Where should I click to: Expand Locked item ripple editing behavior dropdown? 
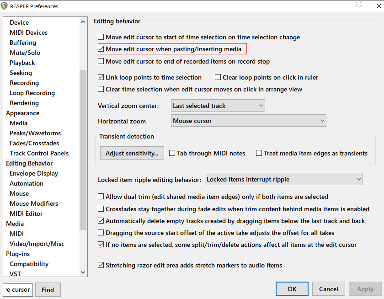coord(283,179)
